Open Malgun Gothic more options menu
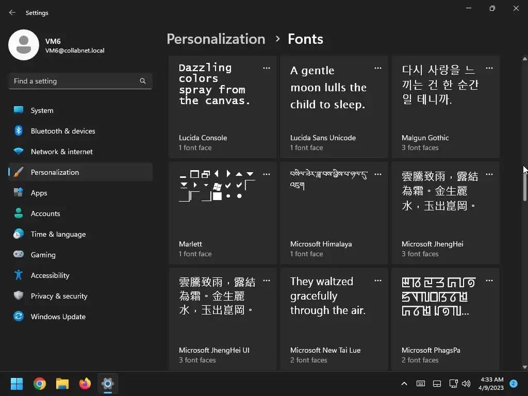This screenshot has width=528, height=396. (x=489, y=68)
